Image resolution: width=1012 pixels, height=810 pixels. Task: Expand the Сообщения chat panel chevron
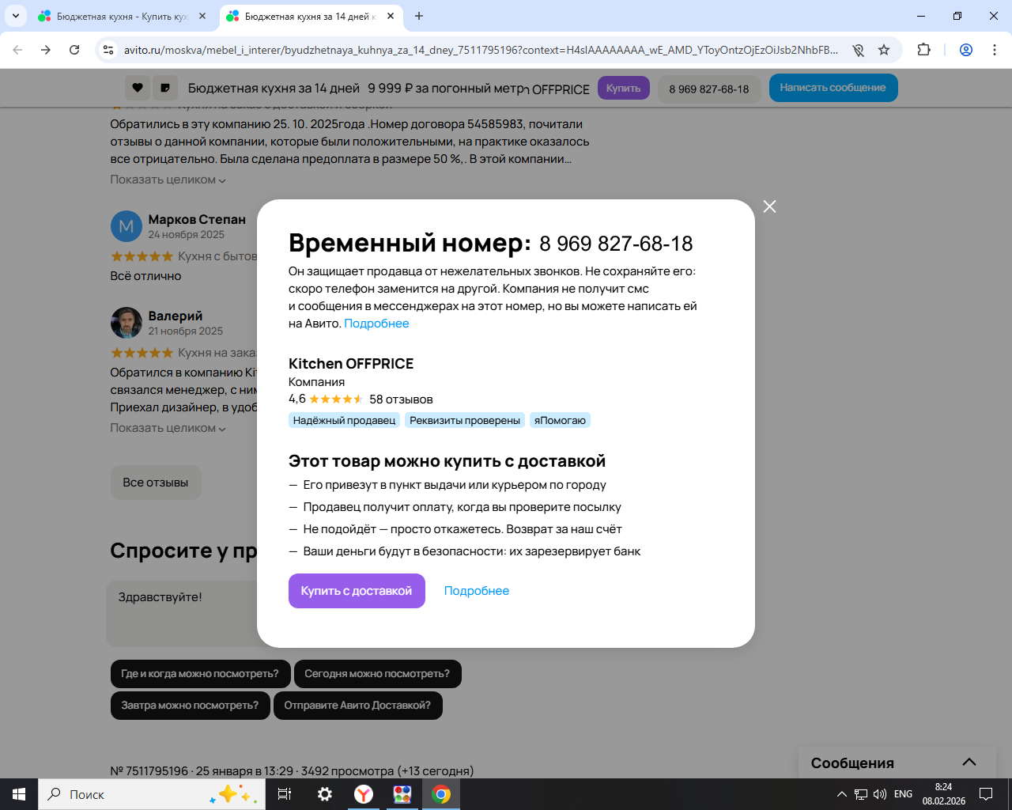[x=969, y=763]
